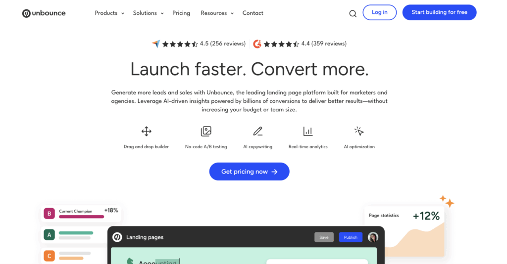Screen dimensions: 507x264
Task: Click the AI optimization cursor icon
Action: [x=359, y=131]
